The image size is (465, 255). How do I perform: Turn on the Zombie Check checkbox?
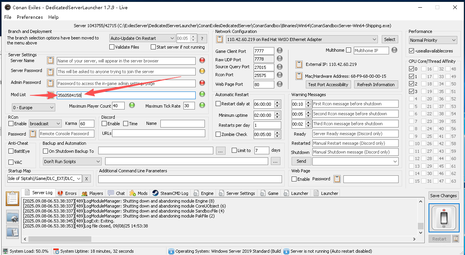point(218,134)
